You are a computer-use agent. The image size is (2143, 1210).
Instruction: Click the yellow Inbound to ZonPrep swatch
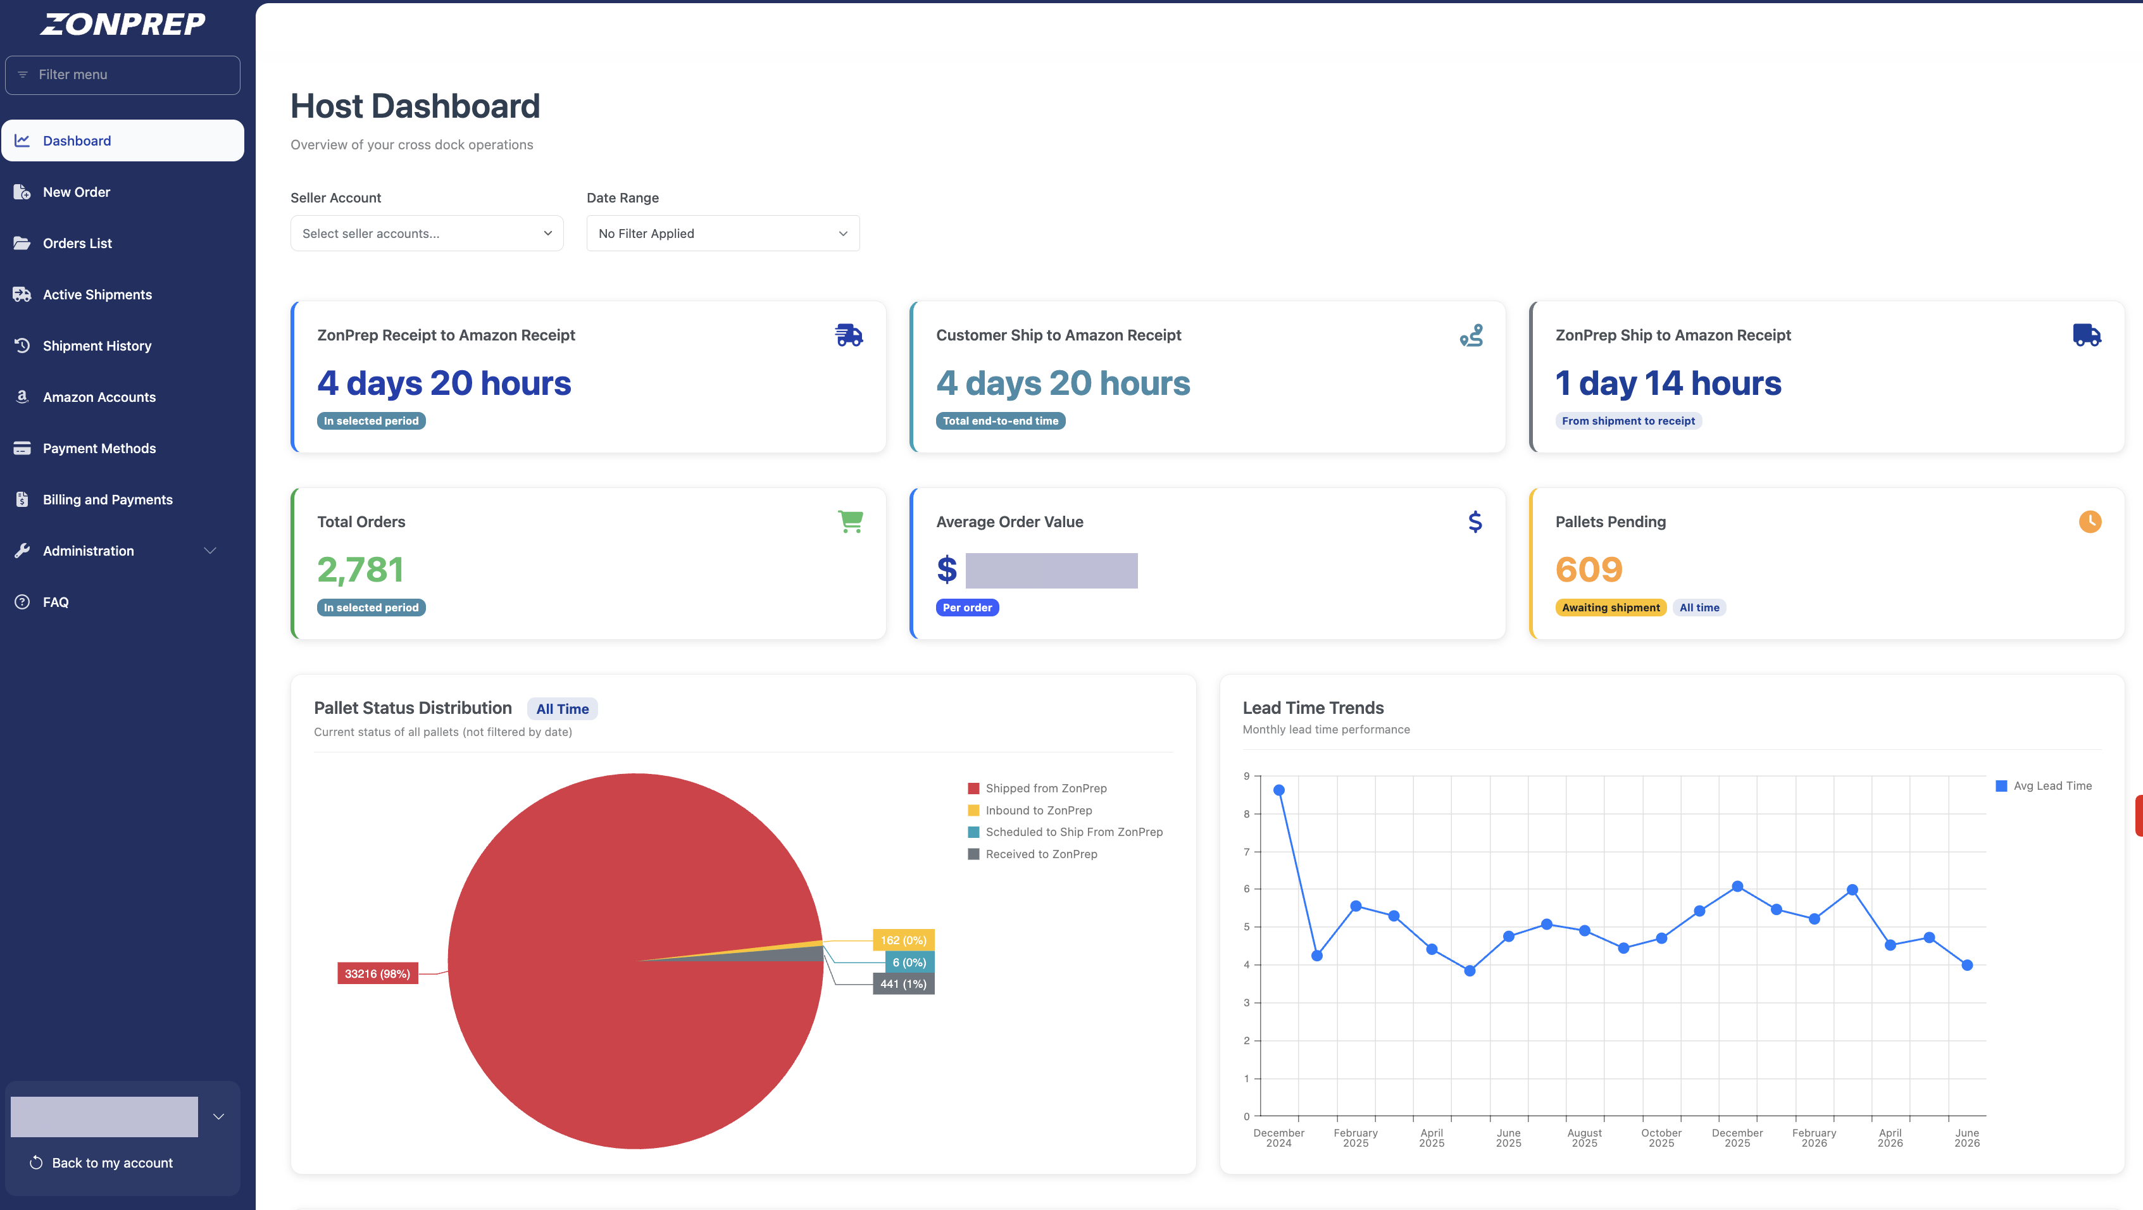[973, 810]
